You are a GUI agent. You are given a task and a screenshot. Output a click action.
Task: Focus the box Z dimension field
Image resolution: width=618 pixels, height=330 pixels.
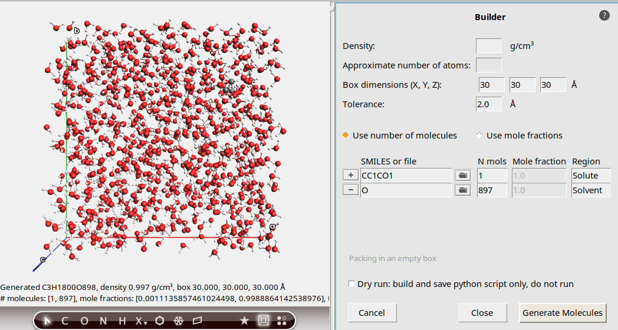pos(553,85)
